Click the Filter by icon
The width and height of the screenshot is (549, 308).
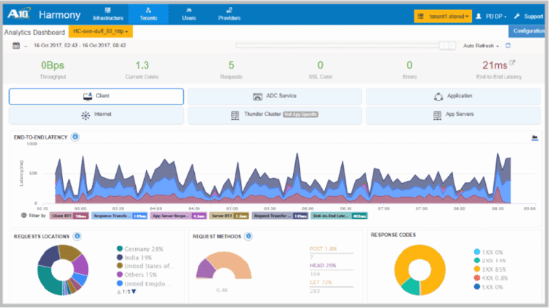(24, 215)
